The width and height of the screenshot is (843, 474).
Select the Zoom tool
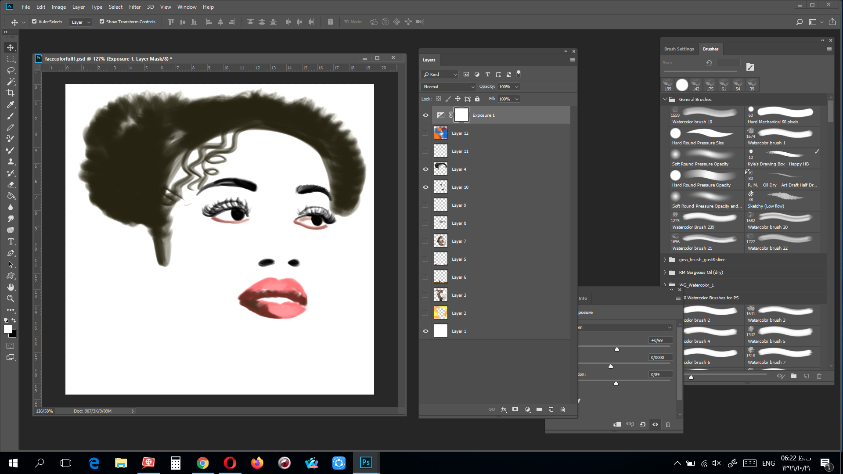click(11, 298)
